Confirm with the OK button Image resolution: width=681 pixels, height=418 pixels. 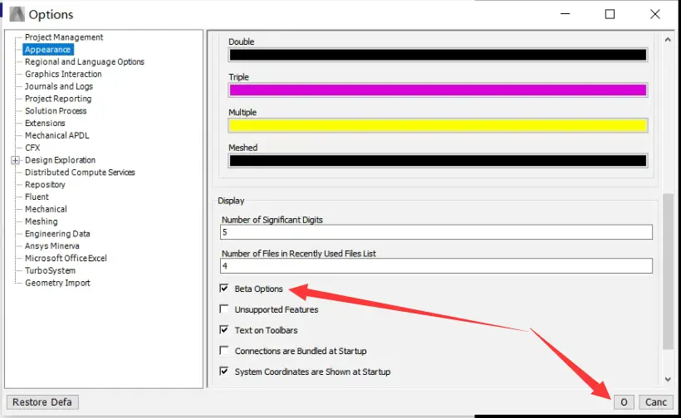[x=624, y=402]
